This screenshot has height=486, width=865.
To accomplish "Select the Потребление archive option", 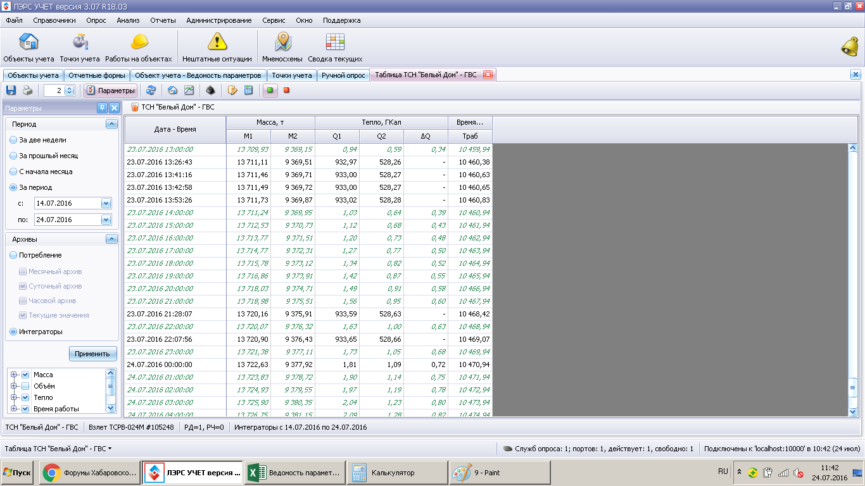I will (x=35, y=255).
